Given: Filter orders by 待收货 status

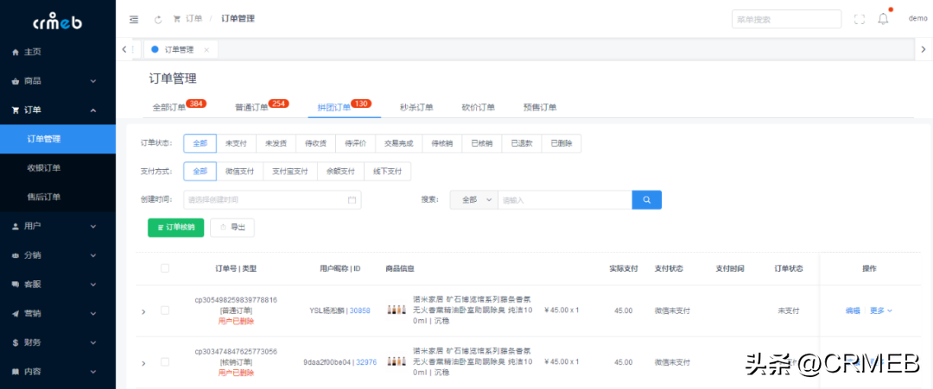Looking at the screenshot, I should pyautogui.click(x=316, y=143).
